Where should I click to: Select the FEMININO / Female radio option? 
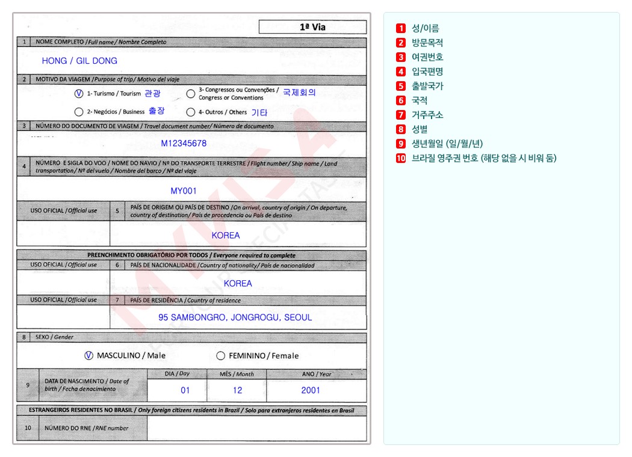tap(220, 355)
